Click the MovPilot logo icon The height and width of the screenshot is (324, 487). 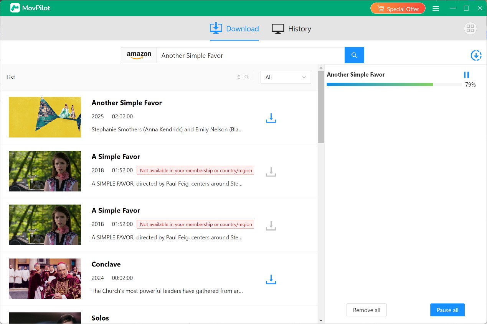pyautogui.click(x=15, y=8)
